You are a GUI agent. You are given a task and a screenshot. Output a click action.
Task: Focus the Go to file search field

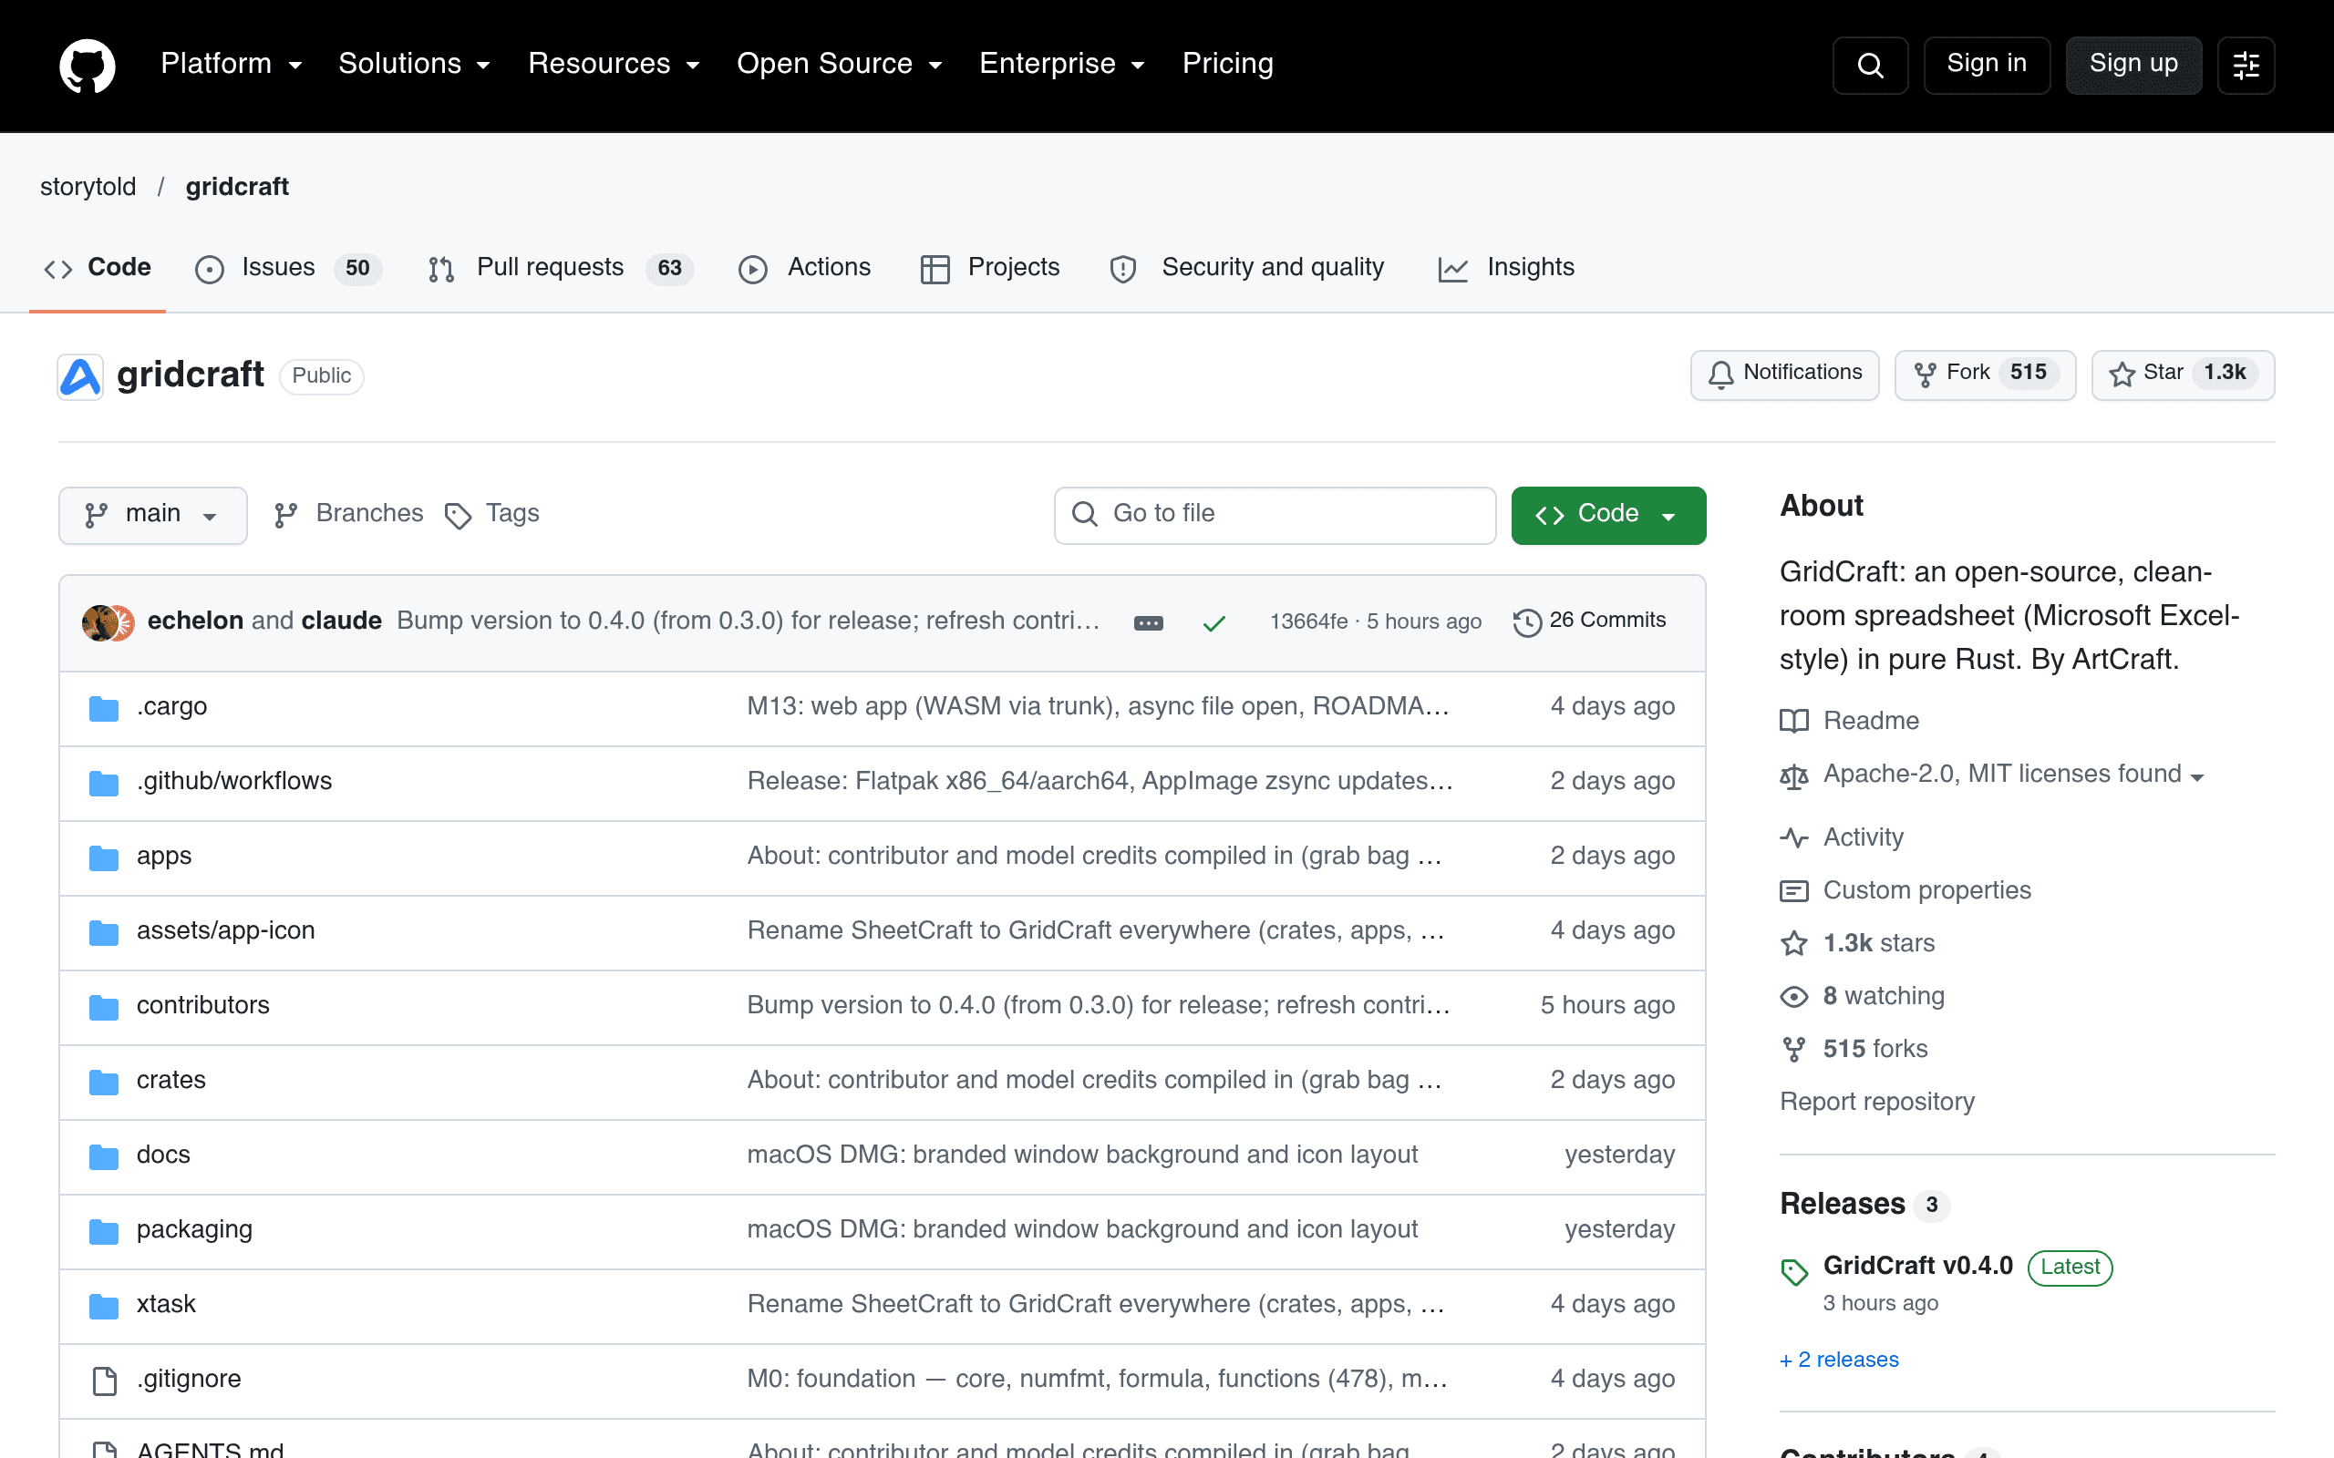point(1274,515)
